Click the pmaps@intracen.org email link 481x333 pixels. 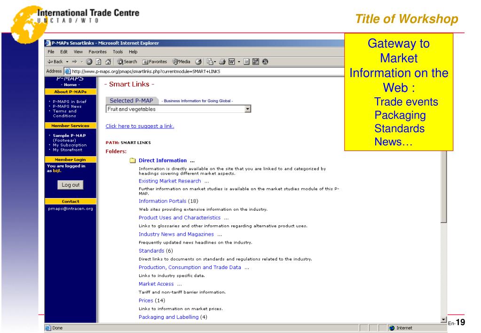coord(71,209)
